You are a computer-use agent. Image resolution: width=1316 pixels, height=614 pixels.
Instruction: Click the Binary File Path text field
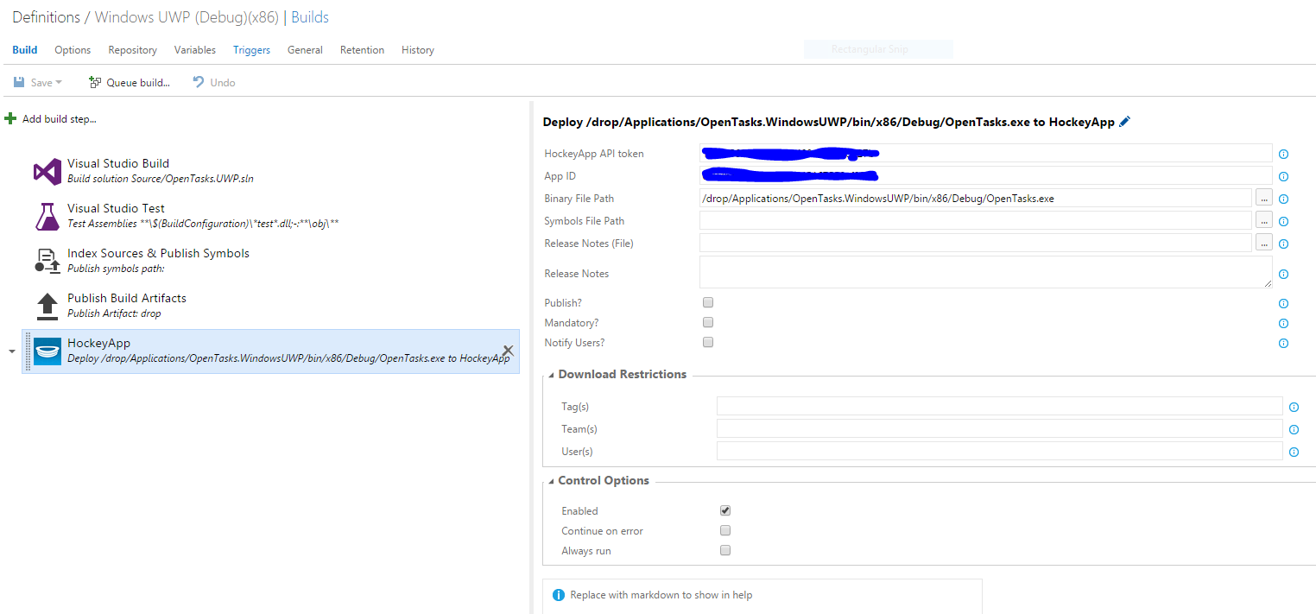click(976, 199)
